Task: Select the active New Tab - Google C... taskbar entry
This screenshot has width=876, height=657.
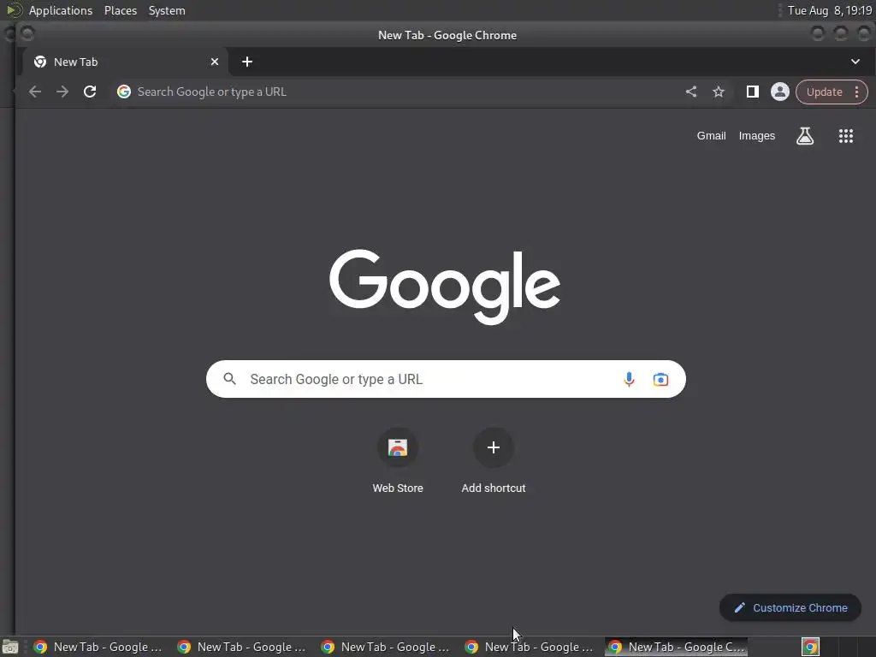Action: click(x=676, y=647)
